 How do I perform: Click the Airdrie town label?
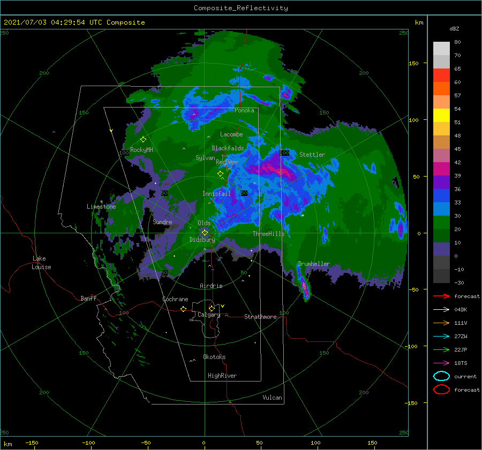click(211, 286)
